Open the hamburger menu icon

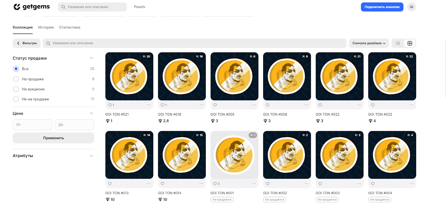click(x=411, y=7)
